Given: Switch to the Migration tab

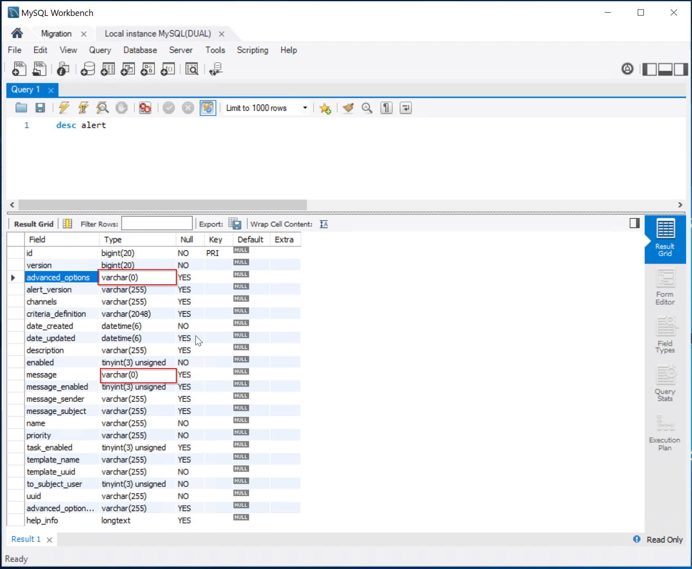Looking at the screenshot, I should (56, 33).
